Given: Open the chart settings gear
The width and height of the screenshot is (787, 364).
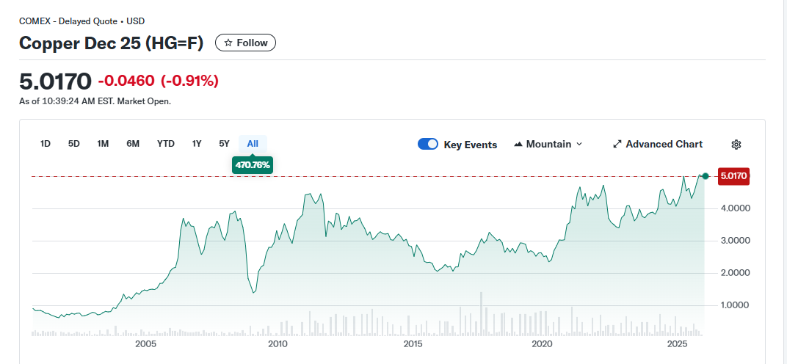Looking at the screenshot, I should [x=736, y=145].
